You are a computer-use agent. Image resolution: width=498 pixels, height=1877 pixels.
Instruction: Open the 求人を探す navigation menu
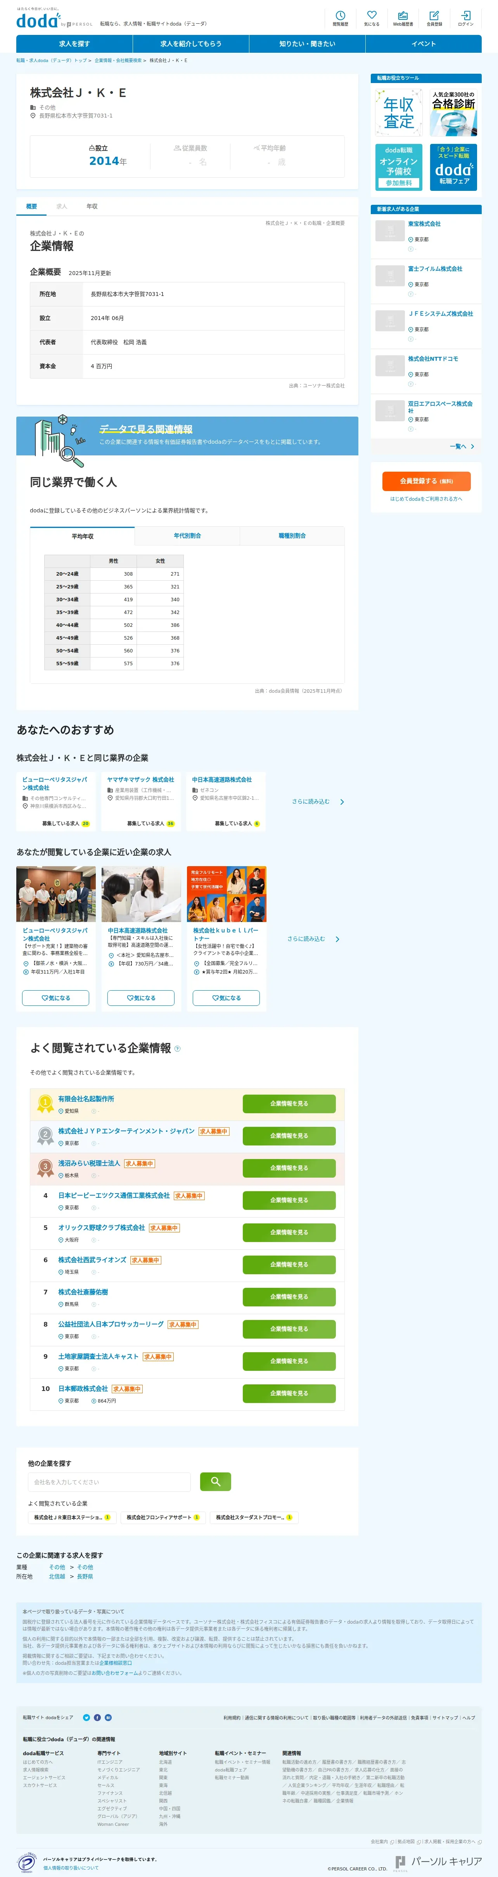tap(74, 44)
